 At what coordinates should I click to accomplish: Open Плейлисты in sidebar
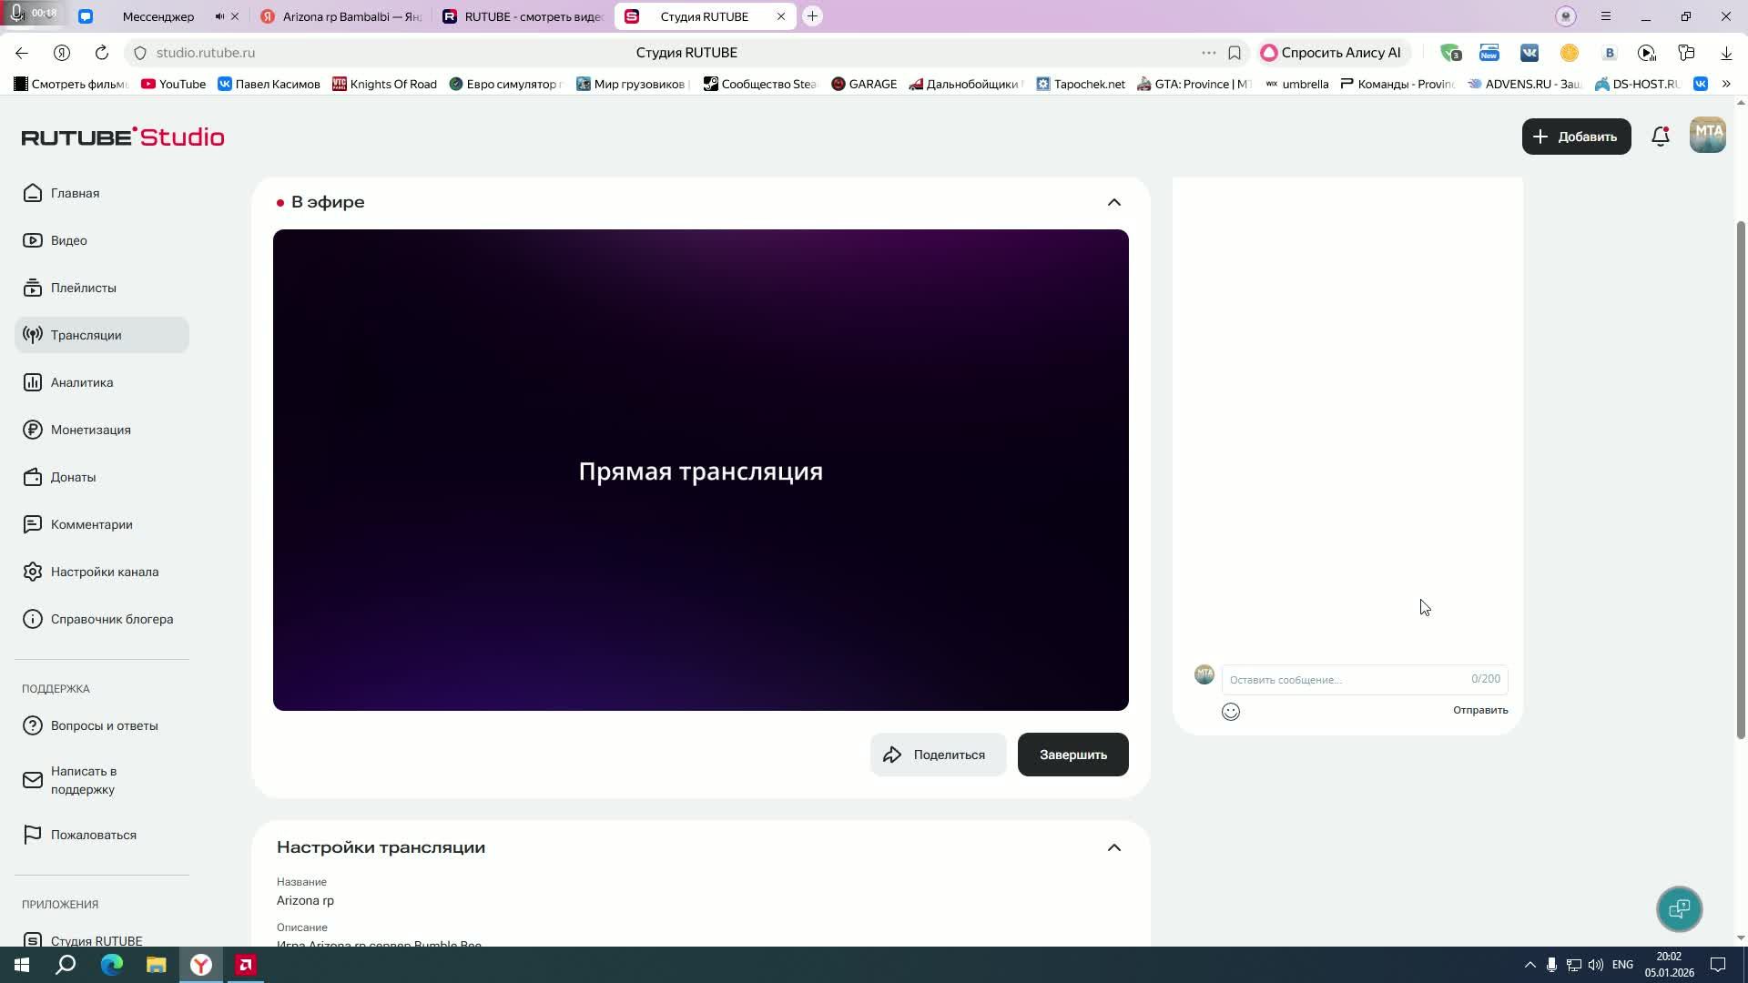(83, 288)
